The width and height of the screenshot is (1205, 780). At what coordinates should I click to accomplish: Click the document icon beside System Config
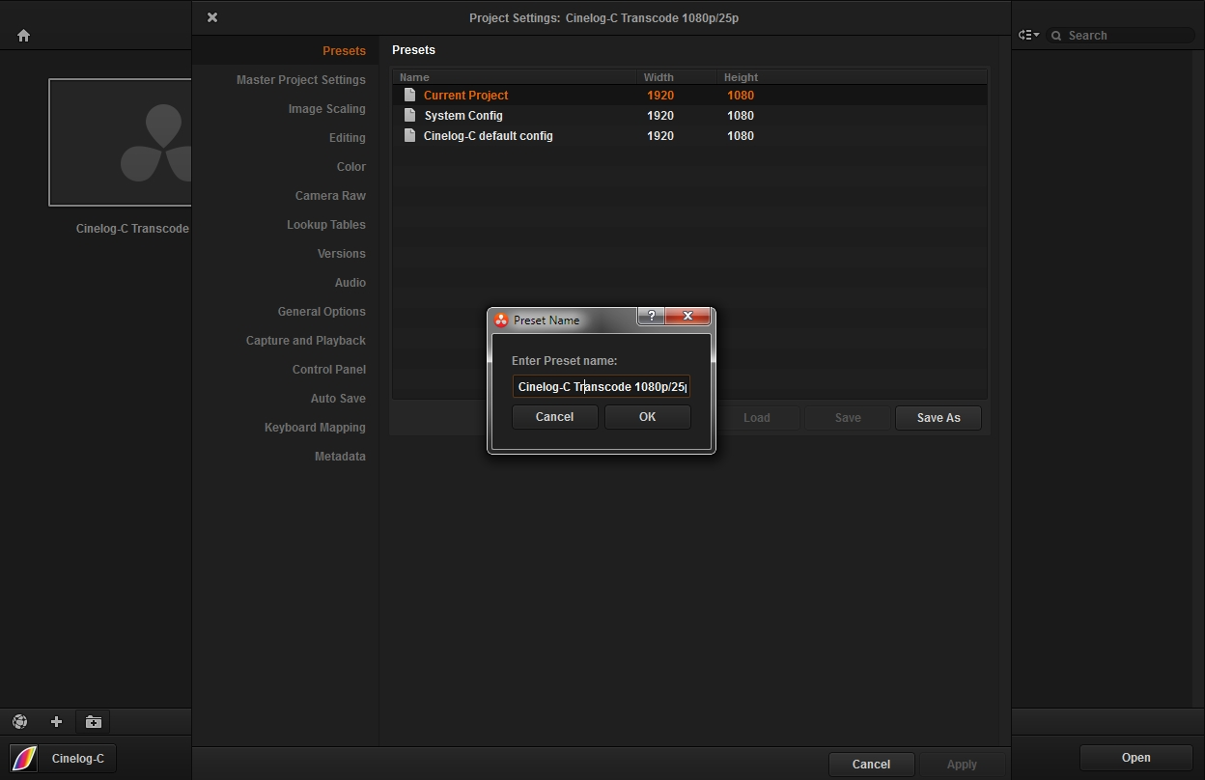[410, 115]
